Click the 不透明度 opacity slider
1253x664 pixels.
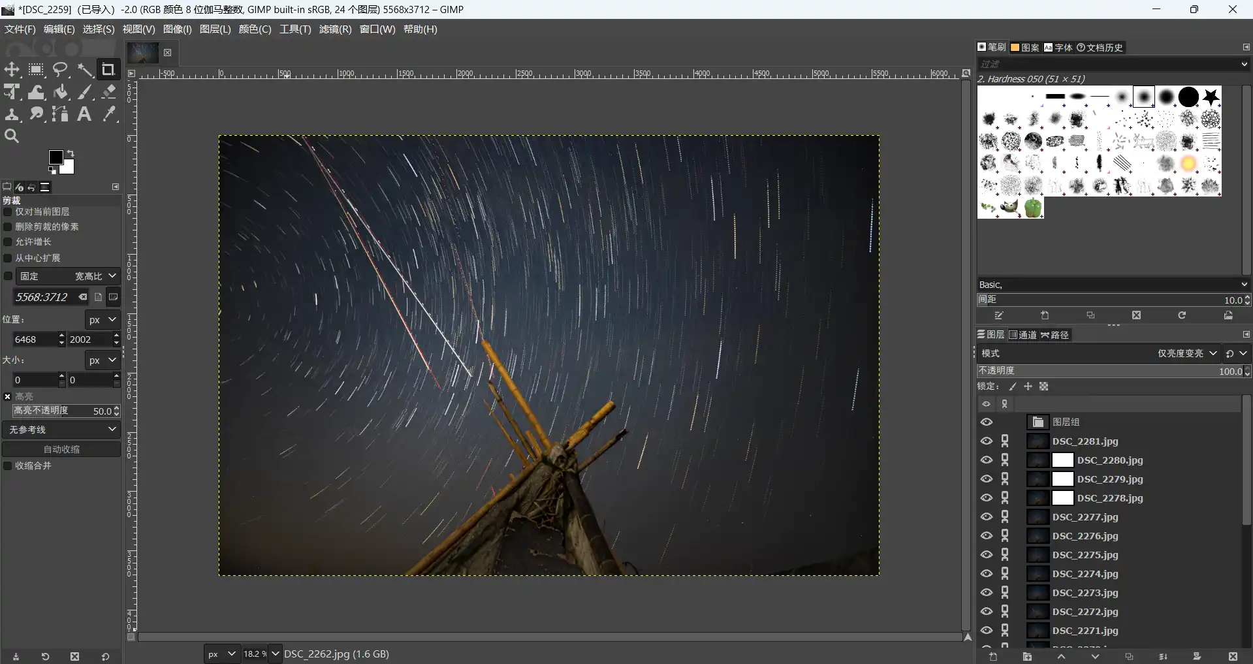[1110, 371]
